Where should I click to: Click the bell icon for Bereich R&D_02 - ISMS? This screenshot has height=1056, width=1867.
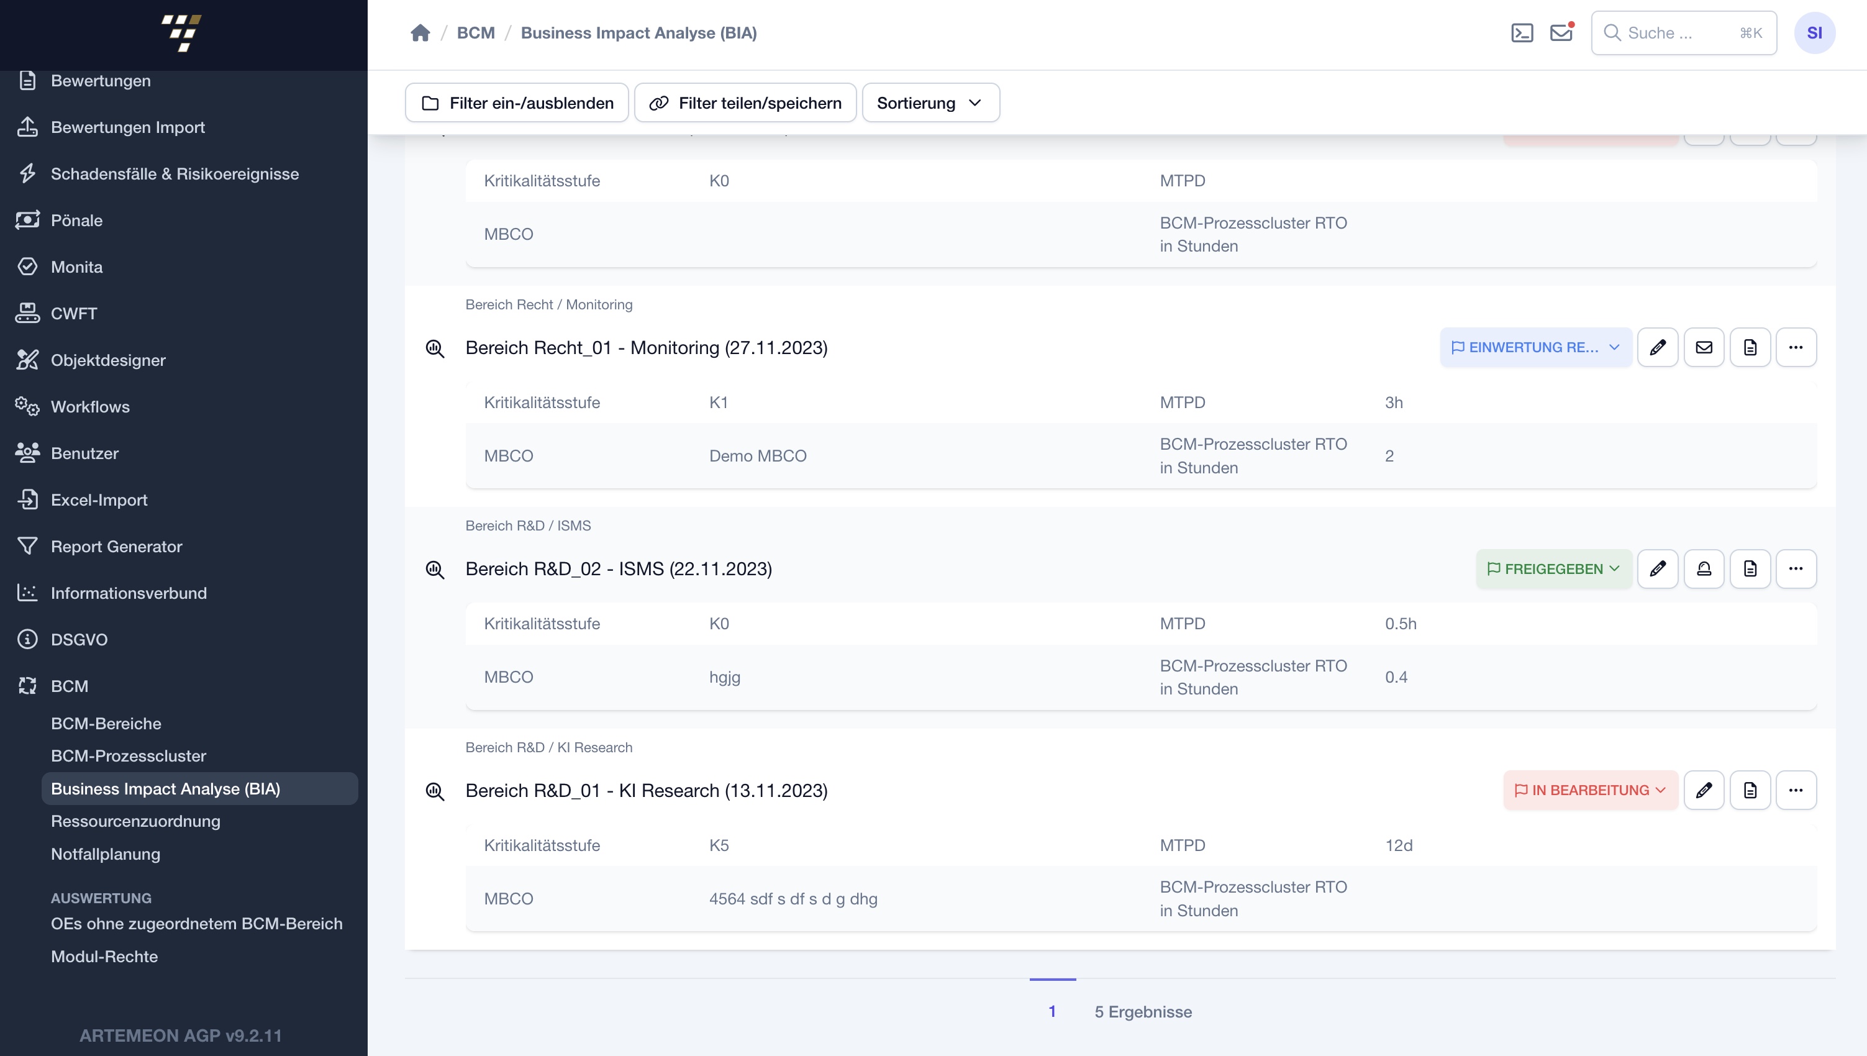[1704, 568]
